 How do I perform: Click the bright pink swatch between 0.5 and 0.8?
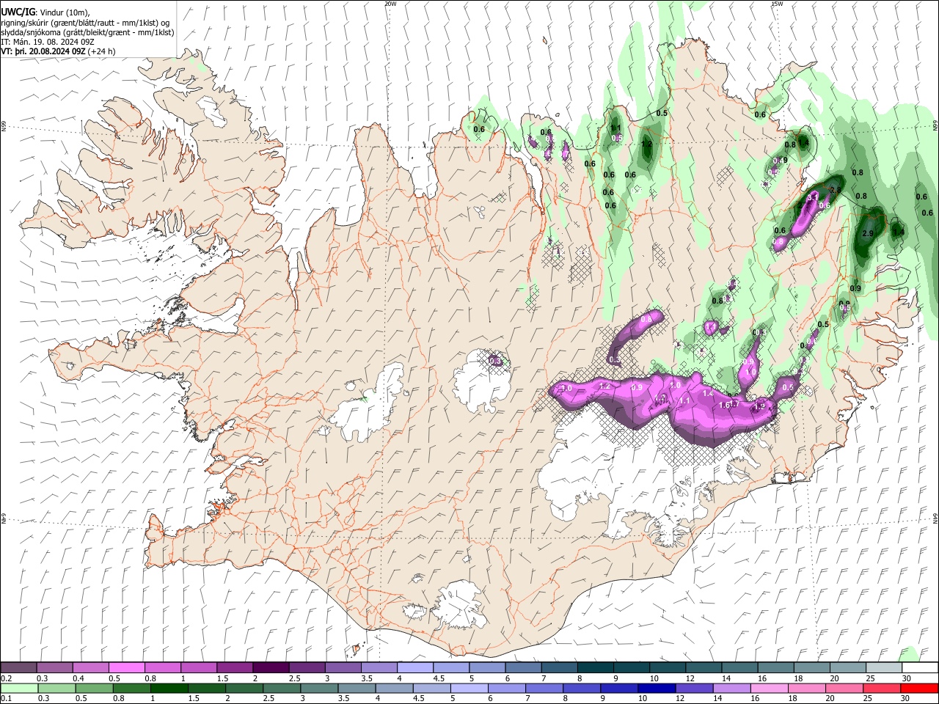[x=126, y=668]
